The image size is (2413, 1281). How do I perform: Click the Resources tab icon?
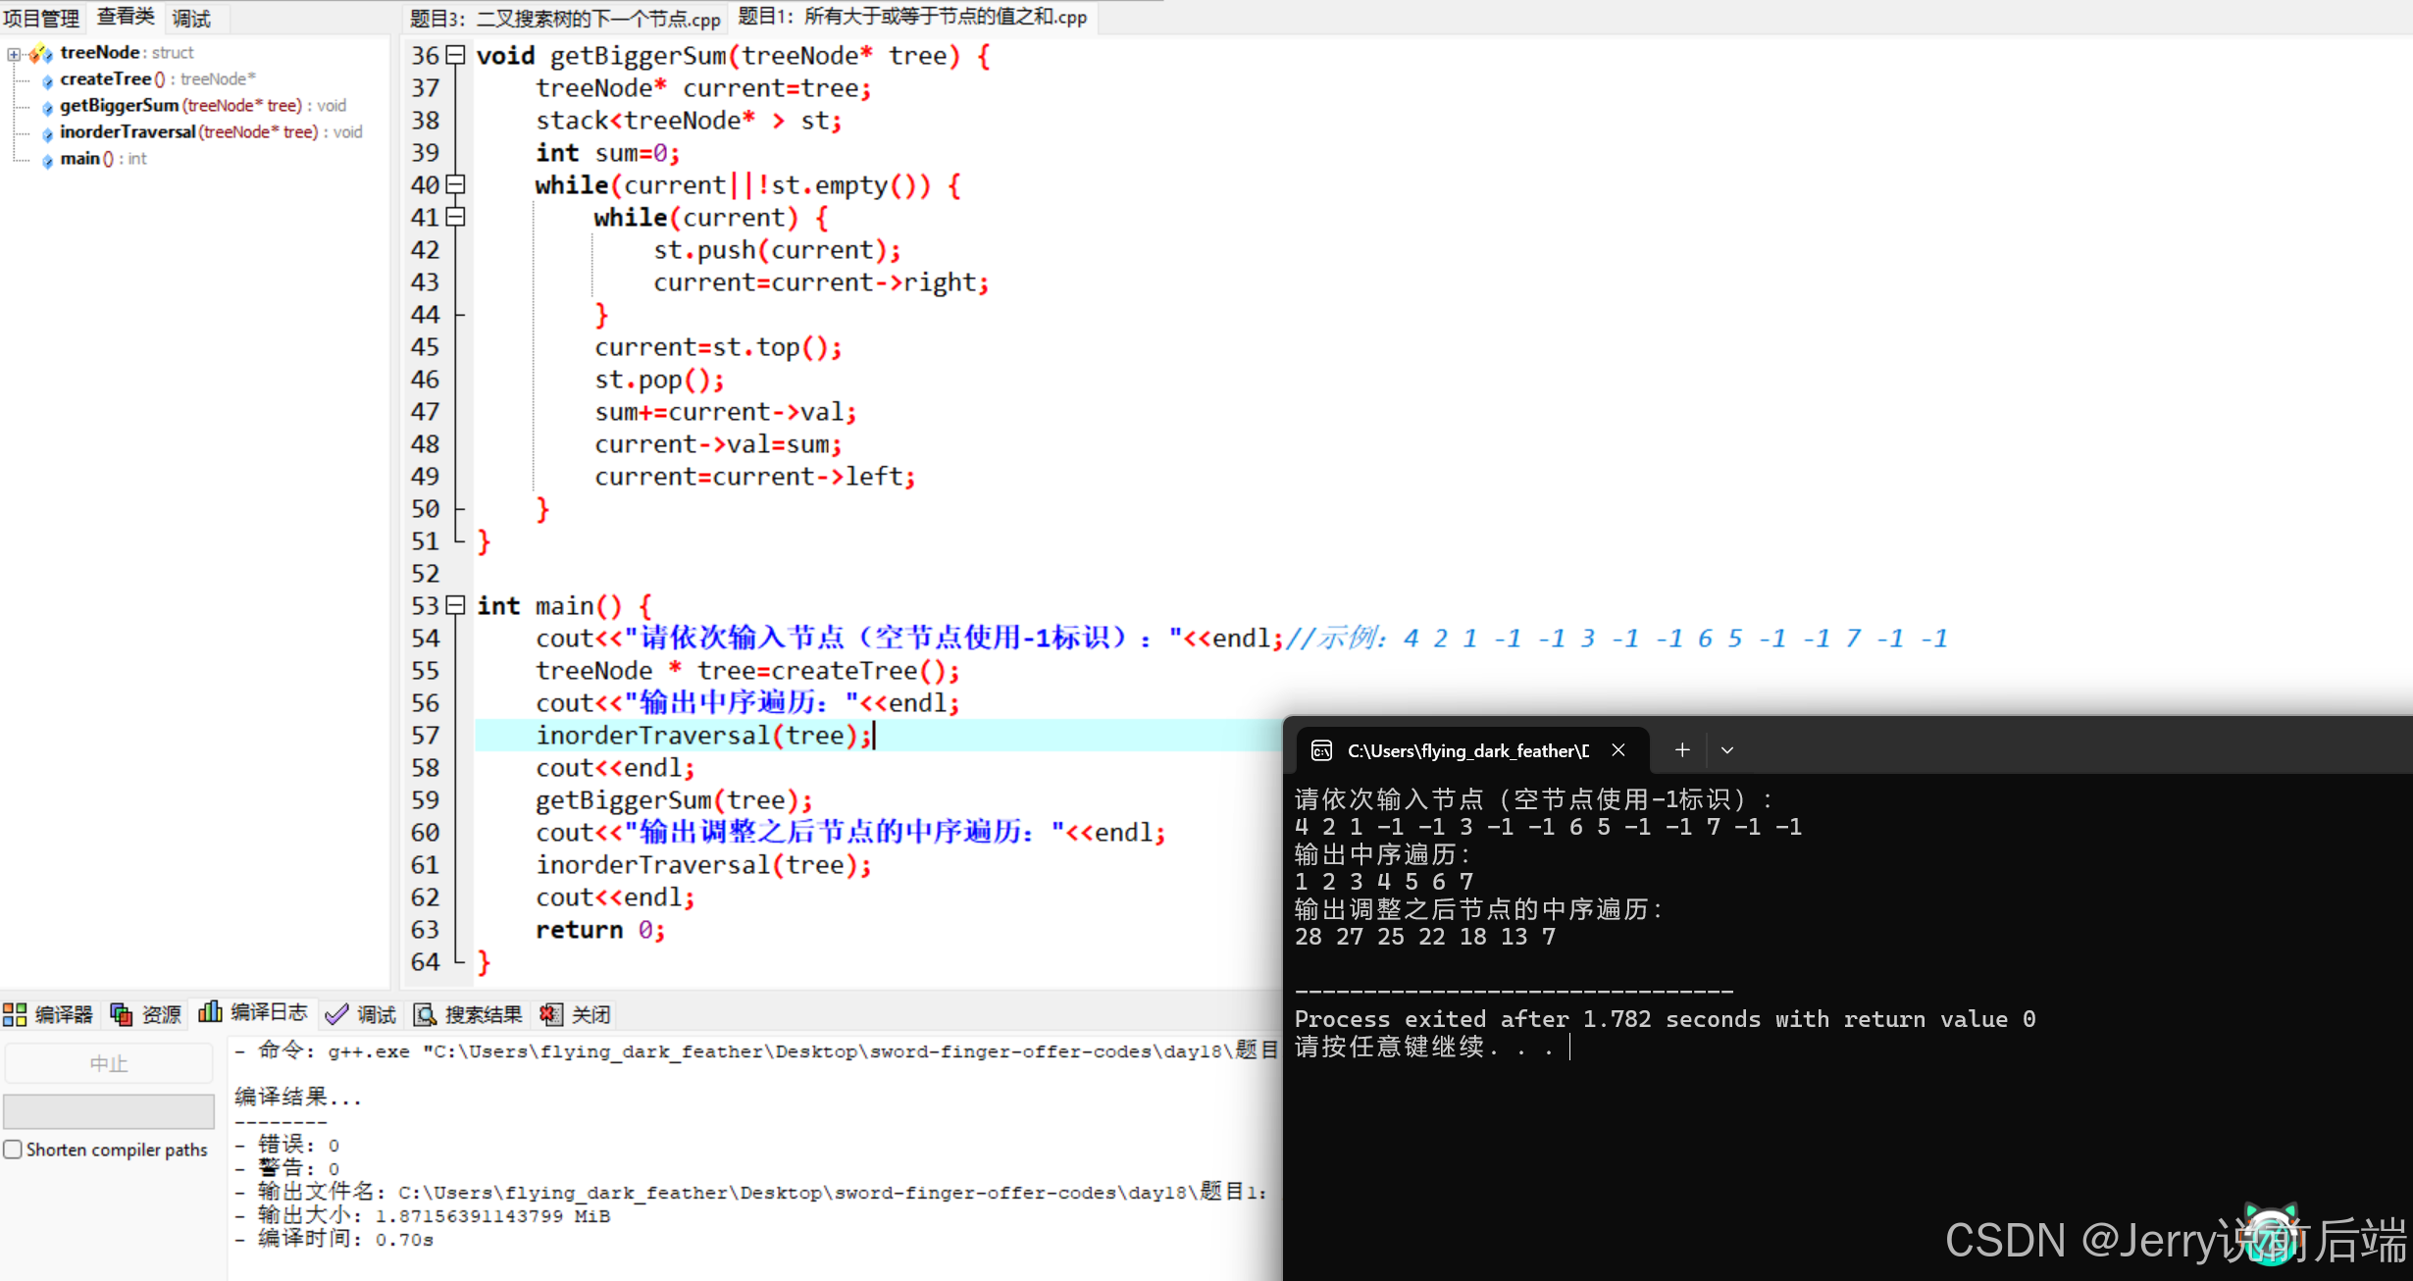pyautogui.click(x=122, y=1014)
